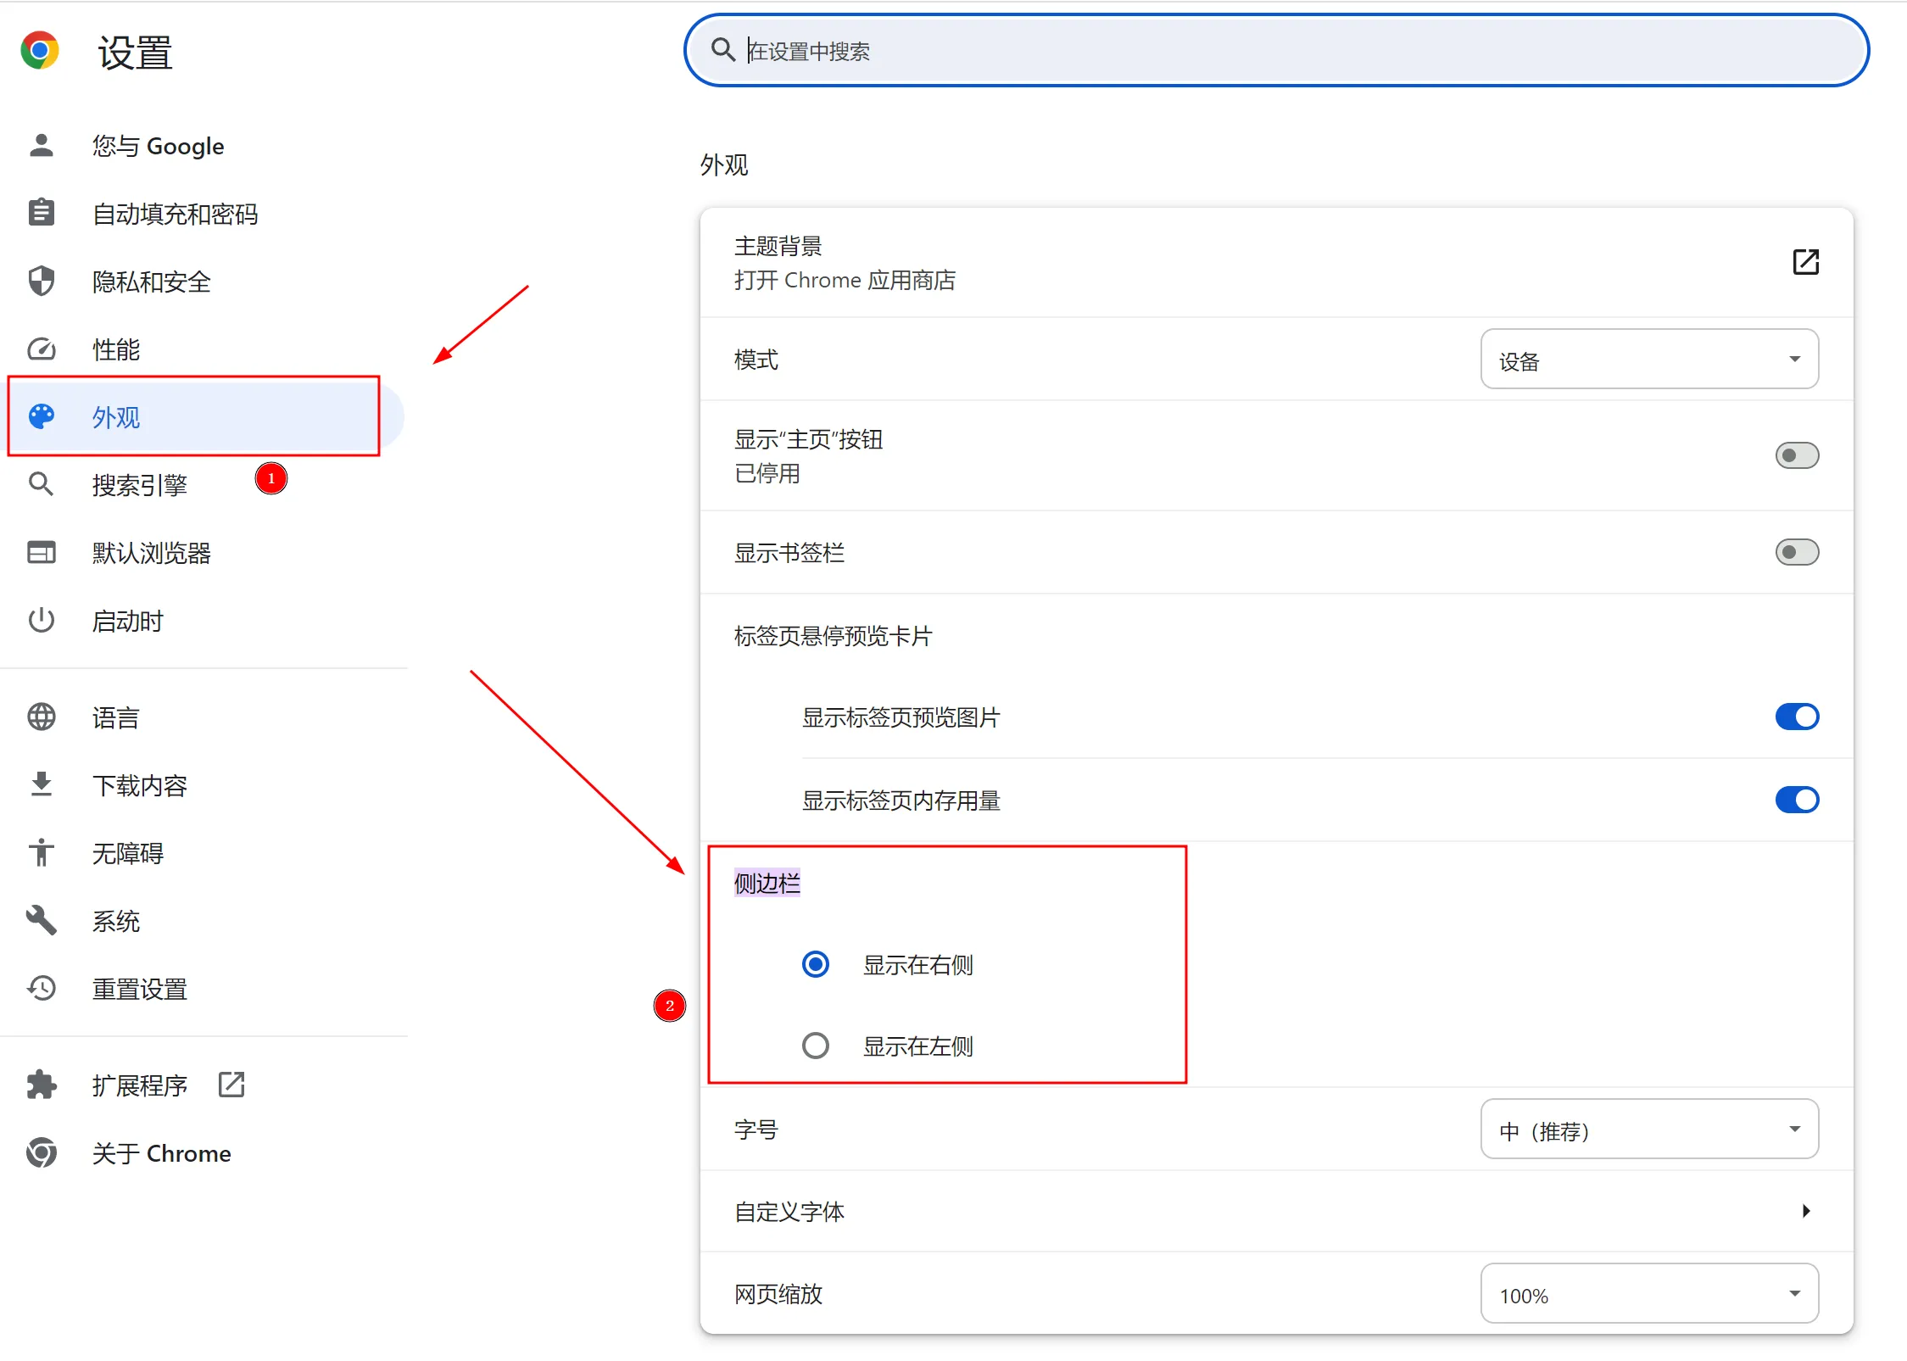Click the globe icon for 语言
Image resolution: width=1907 pixels, height=1361 pixels.
pyautogui.click(x=41, y=717)
